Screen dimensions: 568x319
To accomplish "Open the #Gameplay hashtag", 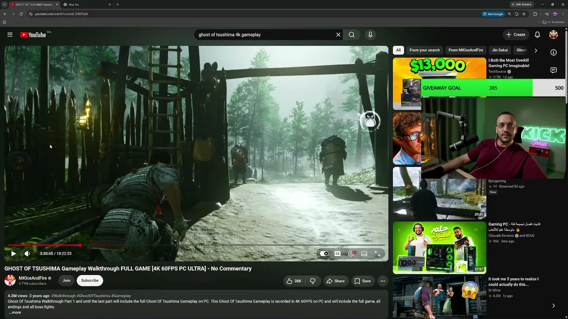I will pos(121,296).
